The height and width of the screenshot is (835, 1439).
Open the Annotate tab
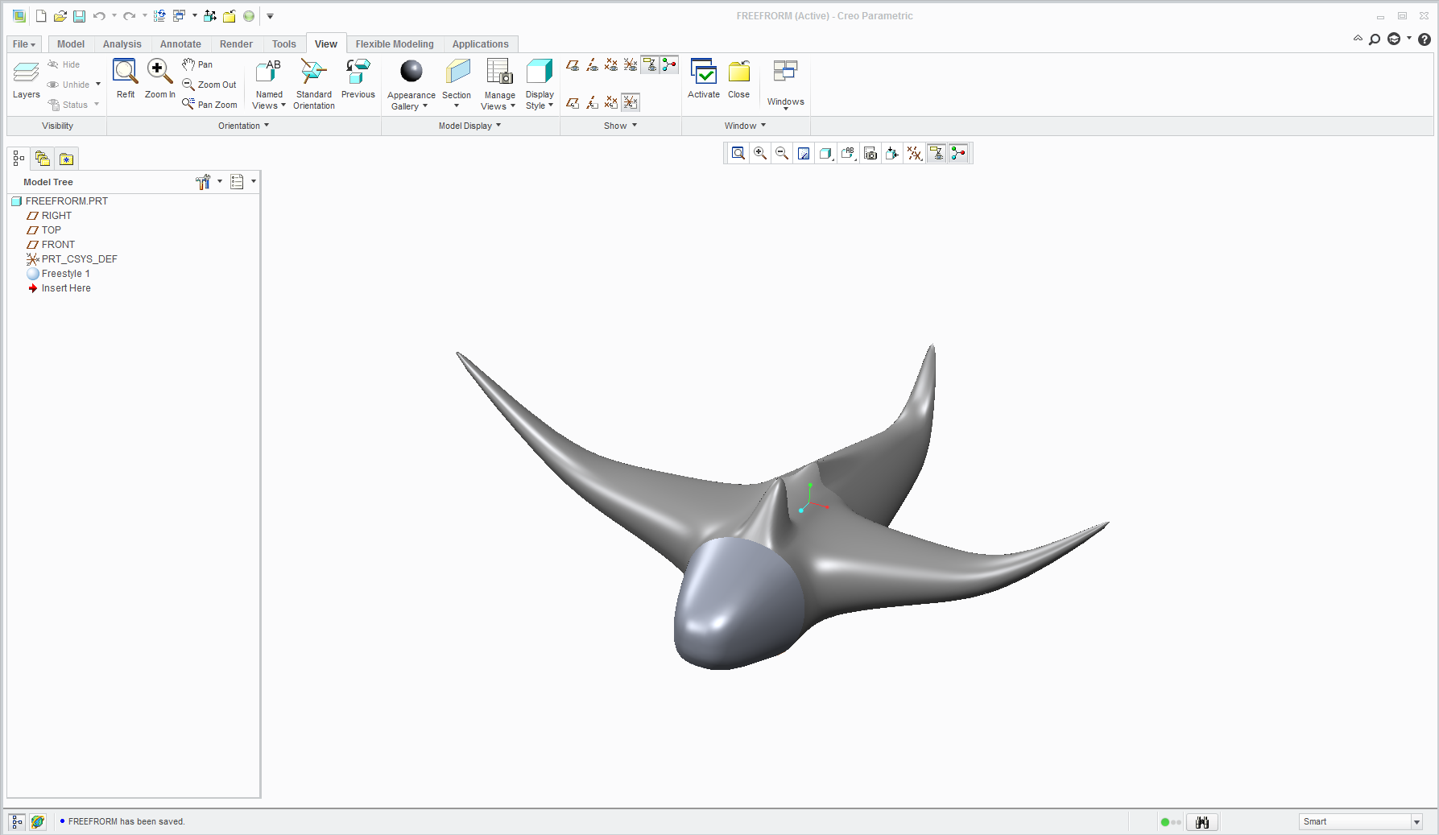click(180, 44)
